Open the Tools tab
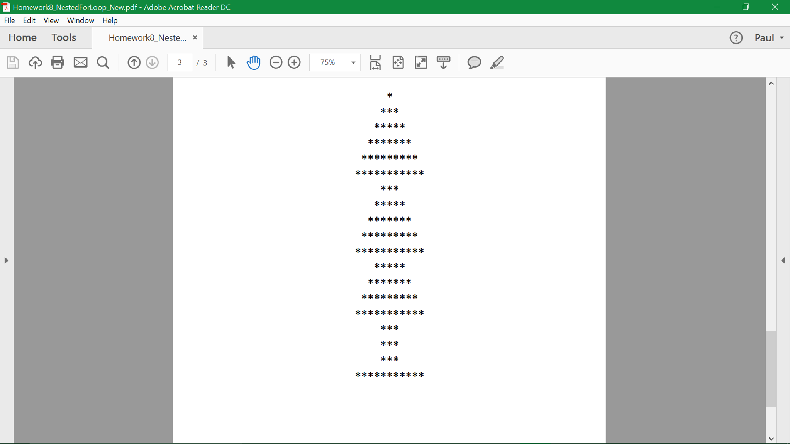Image resolution: width=790 pixels, height=444 pixels. (x=63, y=37)
